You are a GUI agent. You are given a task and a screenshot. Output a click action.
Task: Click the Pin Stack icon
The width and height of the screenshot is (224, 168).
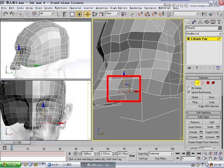click(x=189, y=68)
